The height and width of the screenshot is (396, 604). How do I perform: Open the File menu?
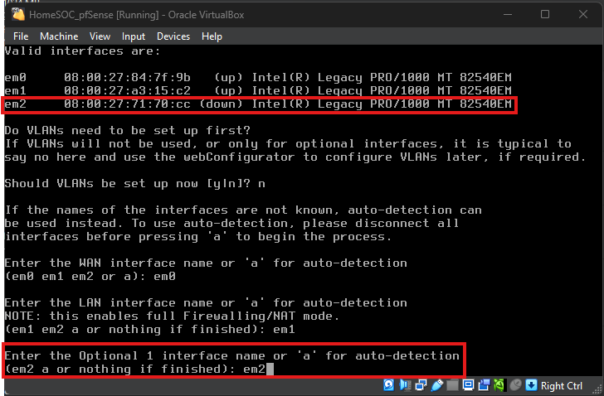pyautogui.click(x=21, y=36)
